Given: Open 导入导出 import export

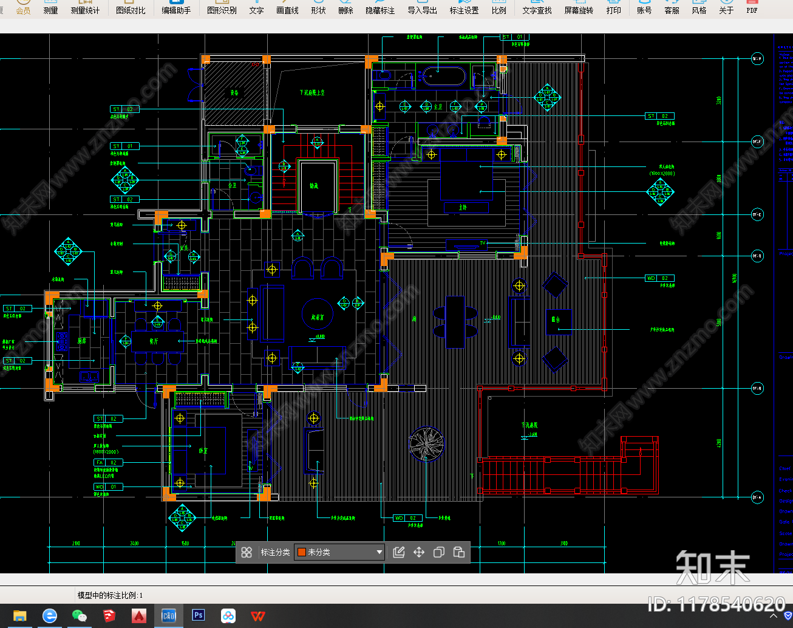Looking at the screenshot, I should (x=422, y=7).
